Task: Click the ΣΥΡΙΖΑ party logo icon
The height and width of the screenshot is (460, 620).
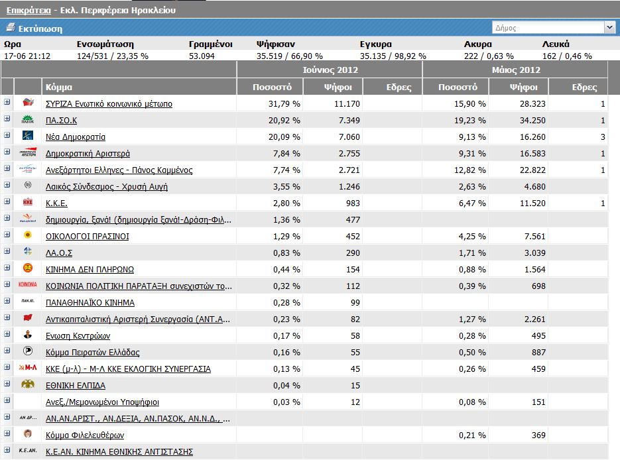Action: (x=28, y=103)
